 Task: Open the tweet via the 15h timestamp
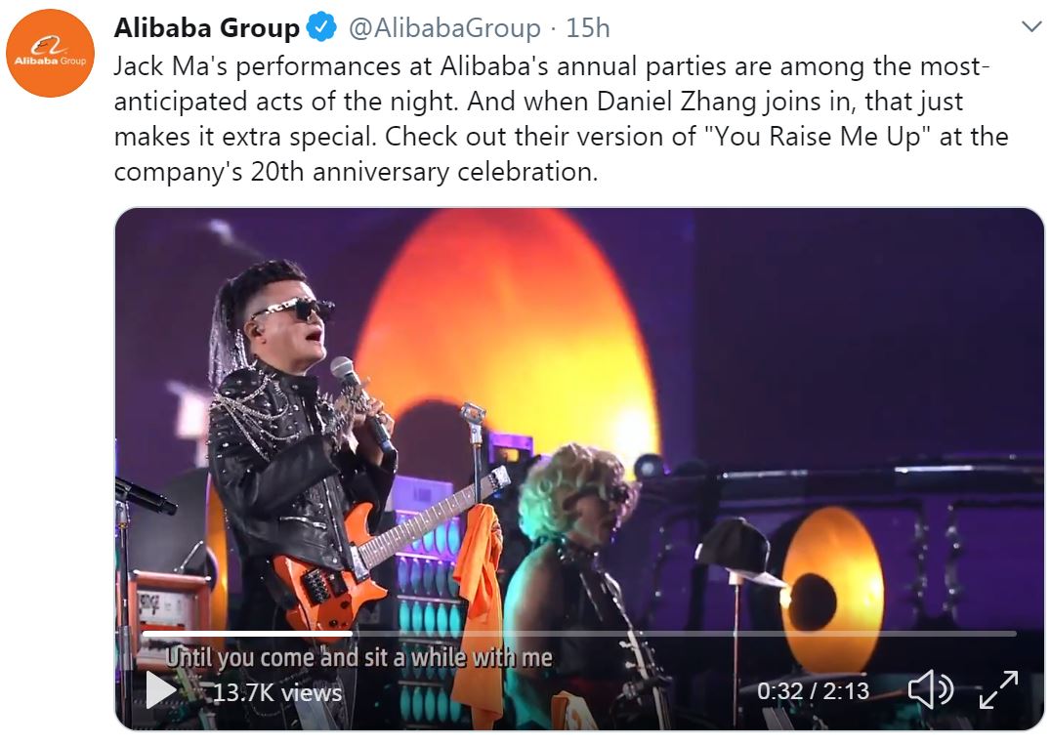click(587, 29)
